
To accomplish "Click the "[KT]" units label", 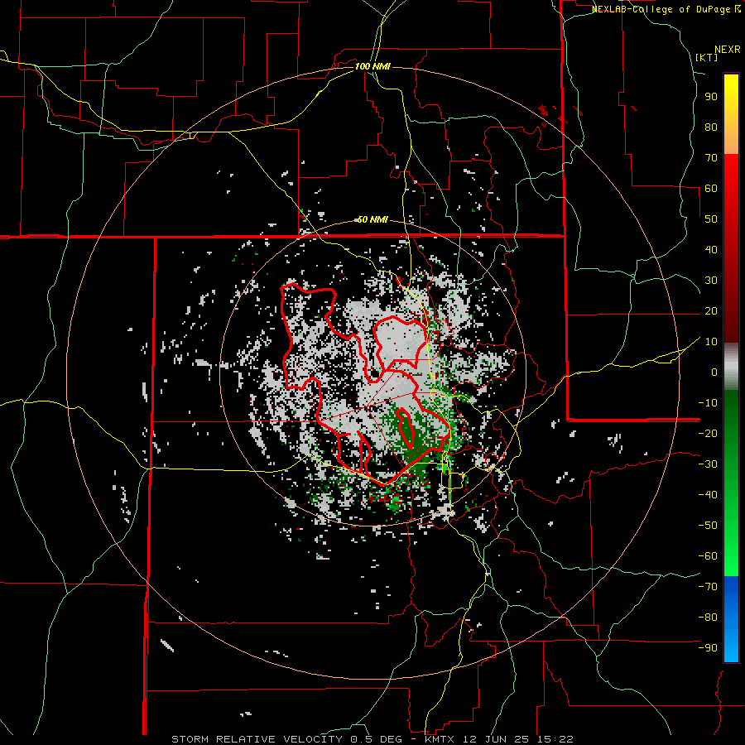I will coord(707,57).
